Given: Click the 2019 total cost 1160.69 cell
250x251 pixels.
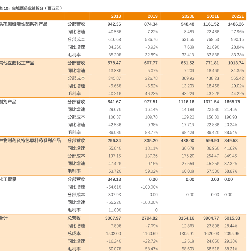Looking at the screenshot, I should coord(150,234).
